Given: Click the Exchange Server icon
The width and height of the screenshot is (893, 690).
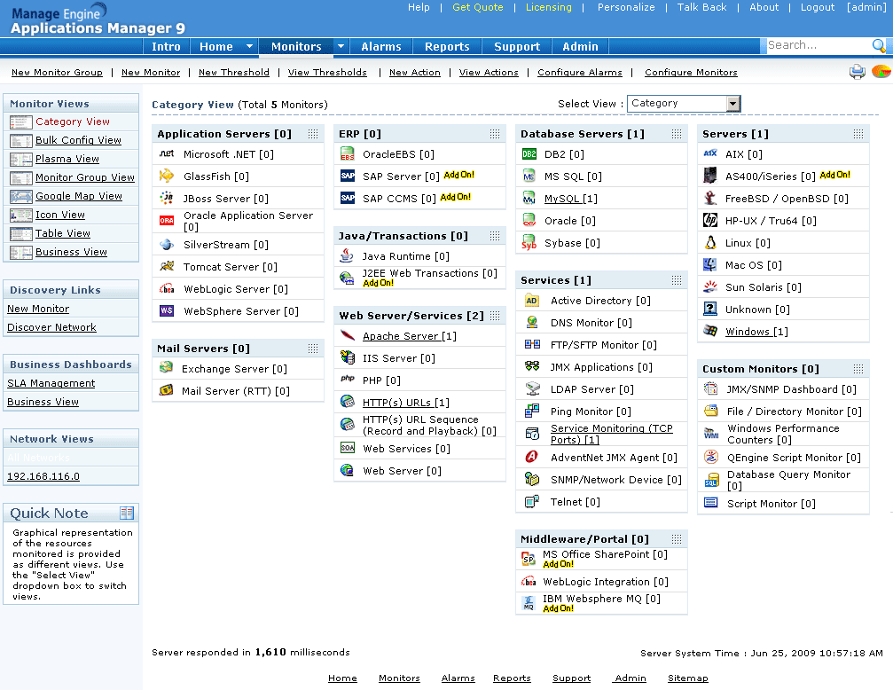Looking at the screenshot, I should coord(167,368).
